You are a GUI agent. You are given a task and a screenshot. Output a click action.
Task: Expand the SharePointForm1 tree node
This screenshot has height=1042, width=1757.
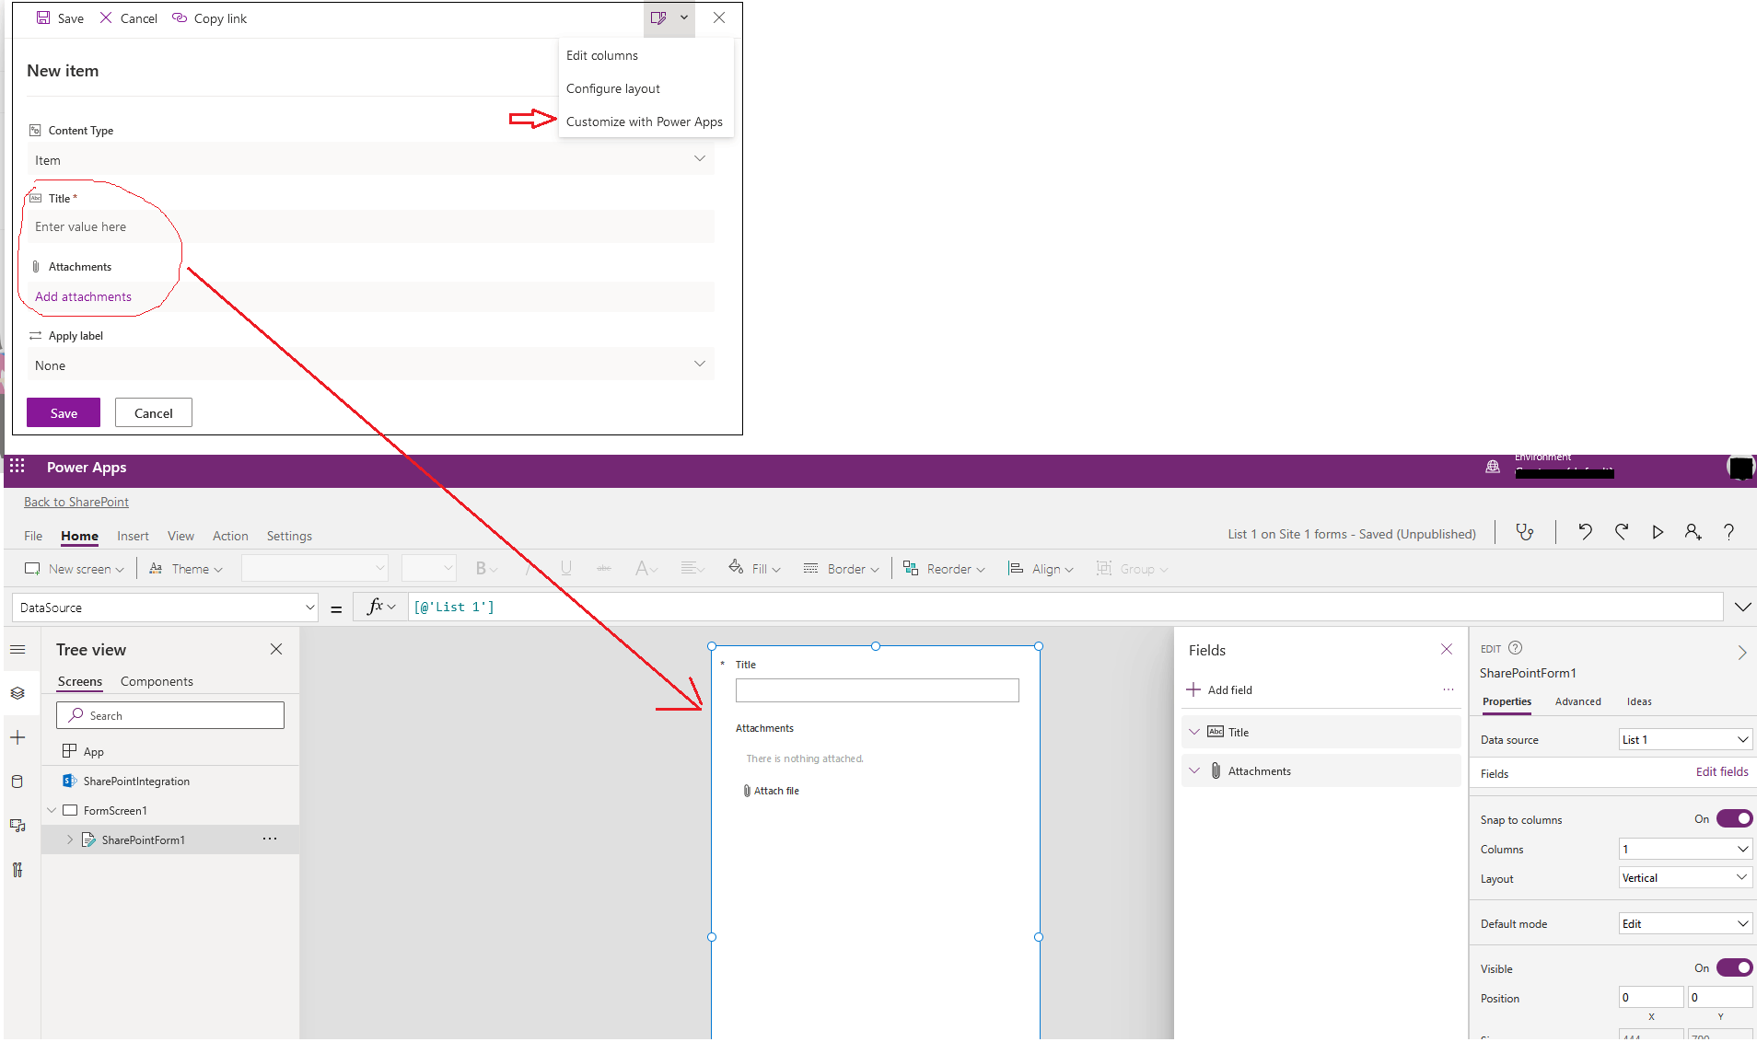tap(70, 839)
